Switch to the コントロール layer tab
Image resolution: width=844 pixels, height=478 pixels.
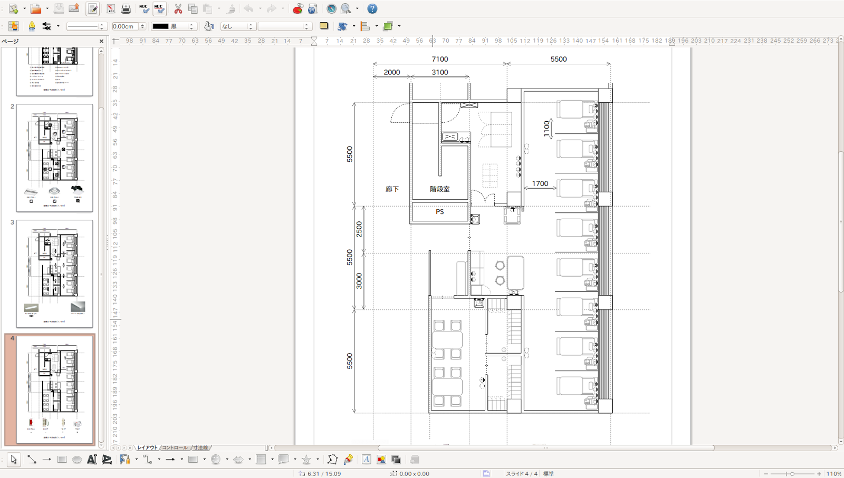pos(175,448)
